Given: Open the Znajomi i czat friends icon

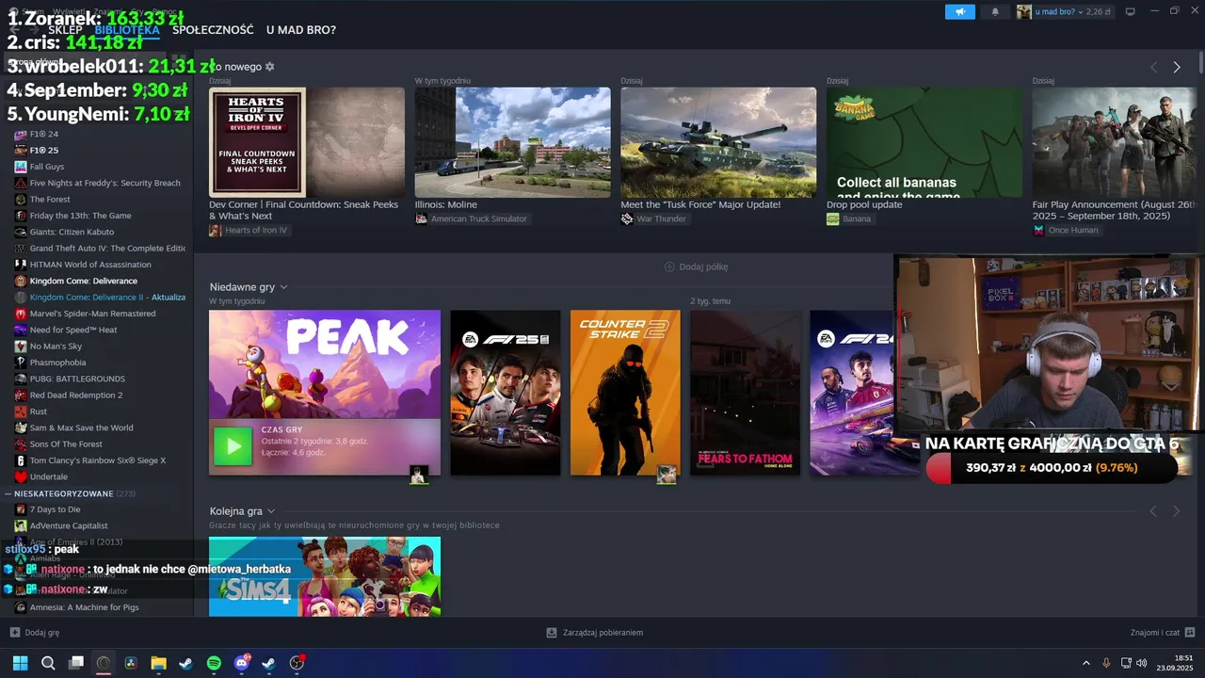Looking at the screenshot, I should coord(1190,633).
